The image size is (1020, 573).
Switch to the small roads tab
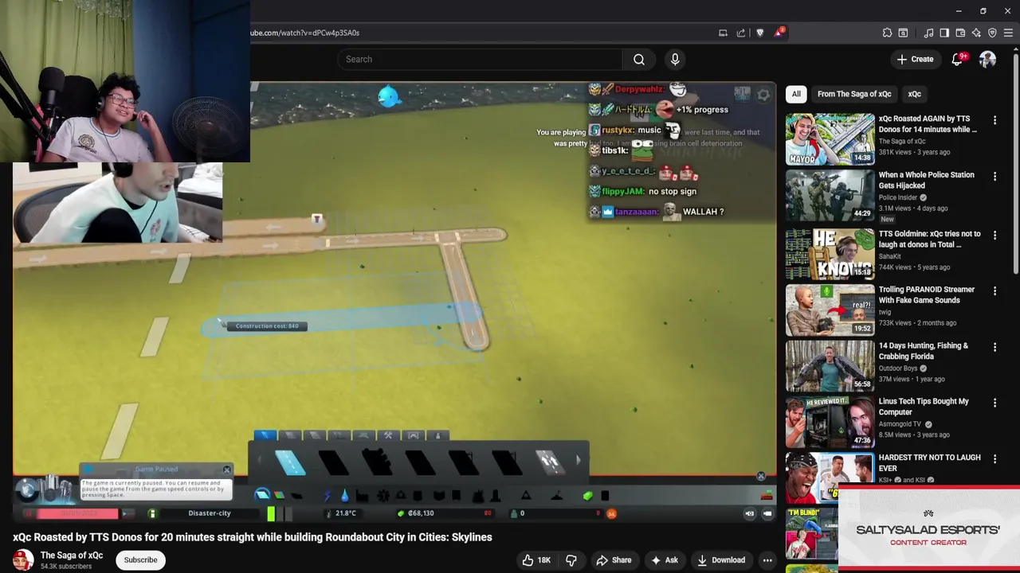[265, 435]
